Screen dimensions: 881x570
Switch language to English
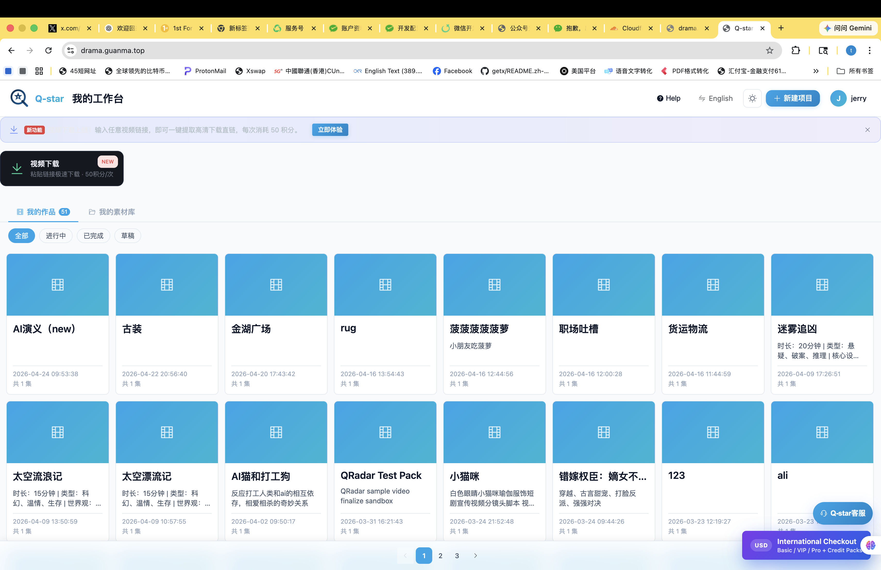point(716,98)
